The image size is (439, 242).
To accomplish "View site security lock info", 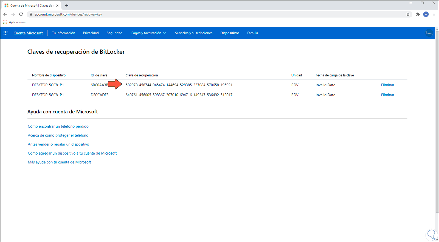I will point(31,14).
